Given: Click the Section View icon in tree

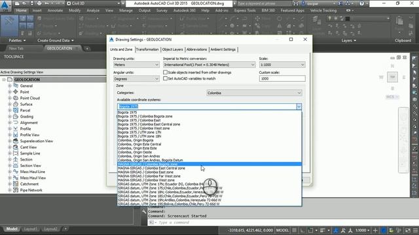Looking at the screenshot, I should click(x=16, y=165).
